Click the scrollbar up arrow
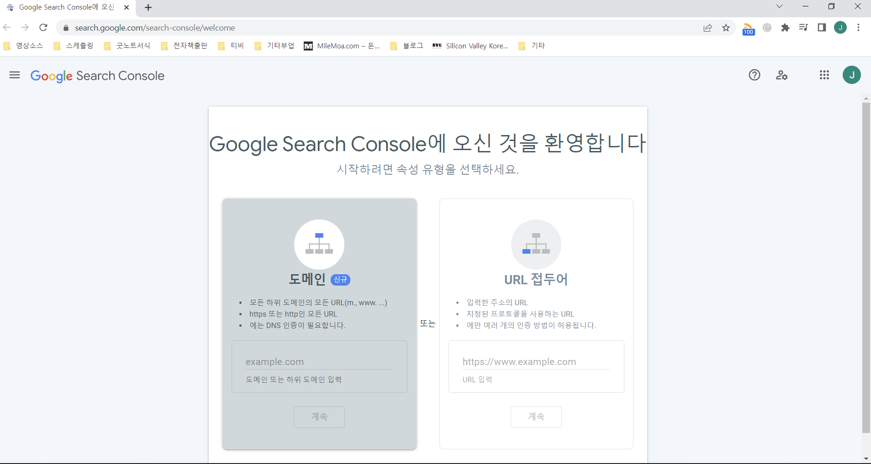Viewport: 871px width, 464px height. tap(866, 98)
